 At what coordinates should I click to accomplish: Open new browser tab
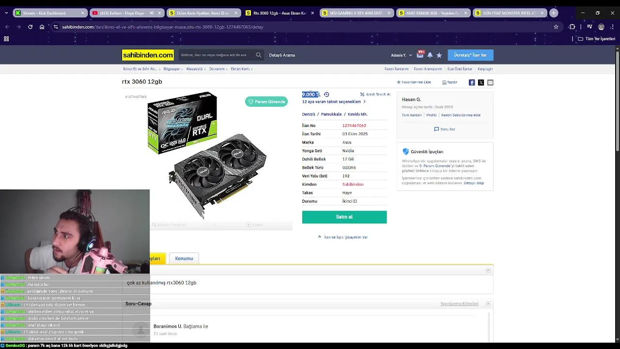pyautogui.click(x=554, y=13)
